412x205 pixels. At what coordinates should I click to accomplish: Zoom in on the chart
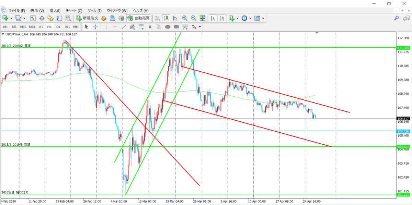(185, 18)
